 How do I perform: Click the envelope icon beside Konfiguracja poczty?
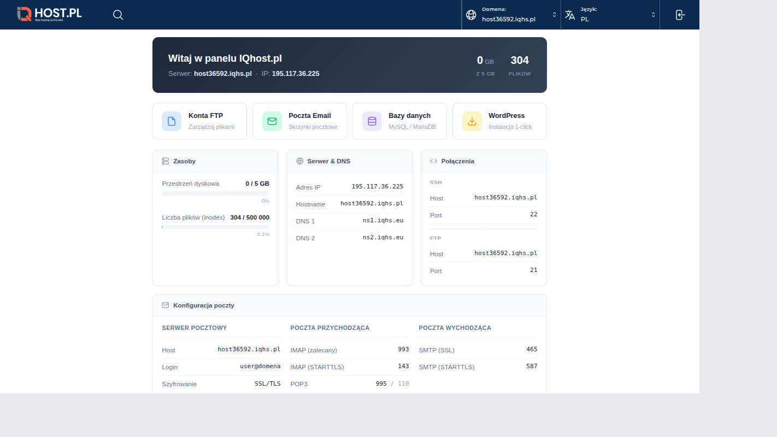tap(166, 305)
